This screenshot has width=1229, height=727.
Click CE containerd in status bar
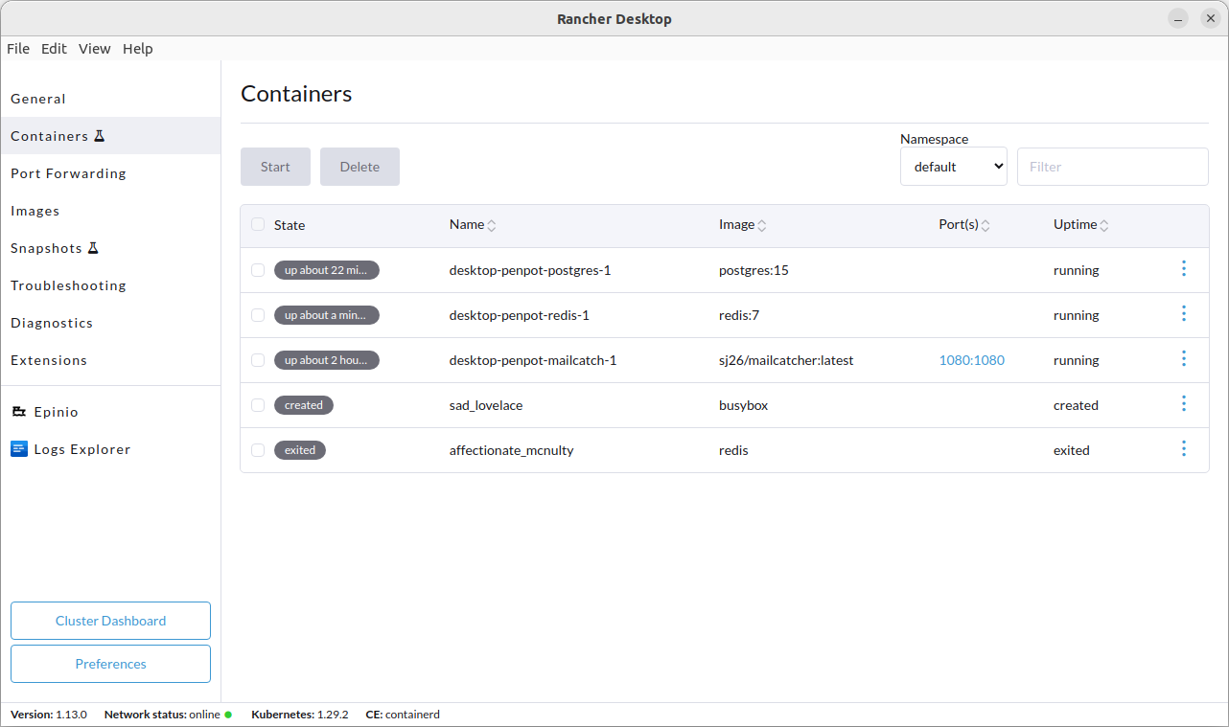coord(403,715)
